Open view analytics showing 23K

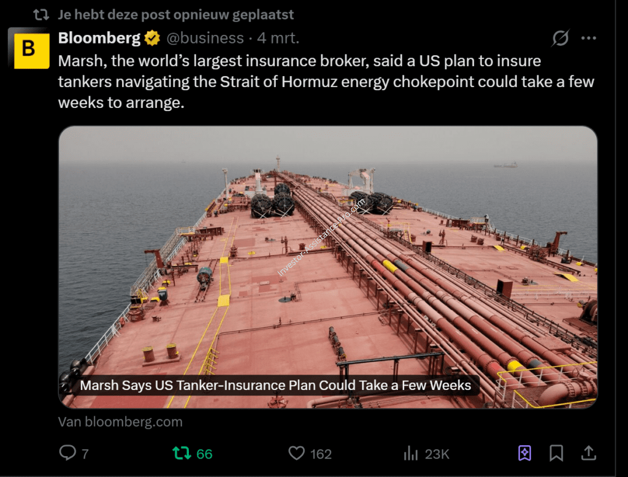point(410,454)
